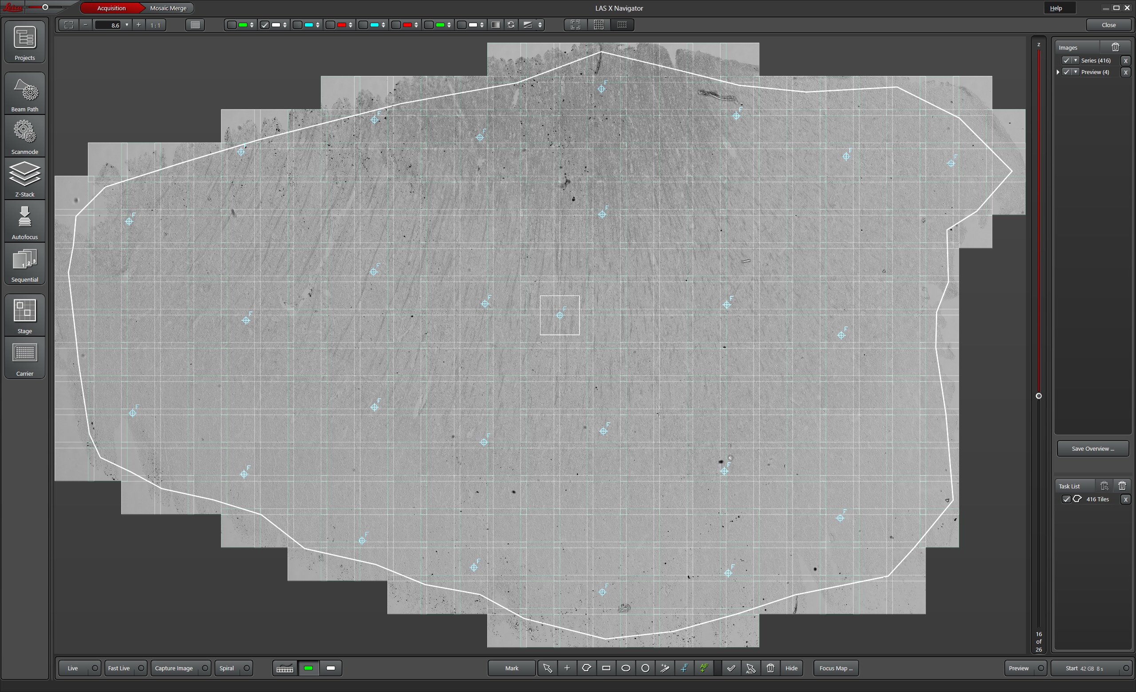Open the checked white channel LUT spinner
1136x692 pixels.
click(285, 25)
